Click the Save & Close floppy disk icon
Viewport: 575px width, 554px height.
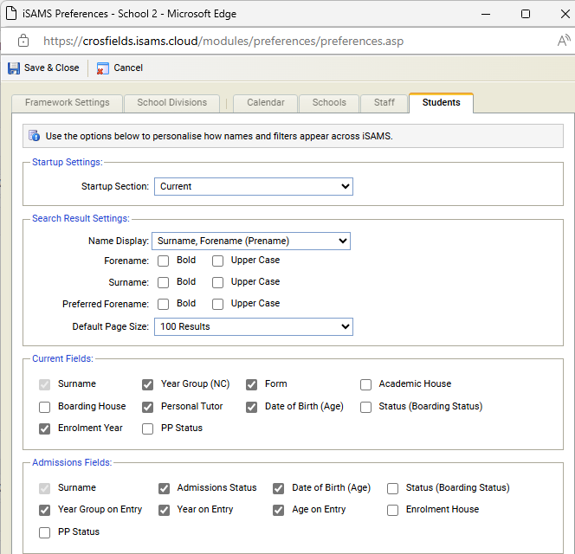click(14, 68)
